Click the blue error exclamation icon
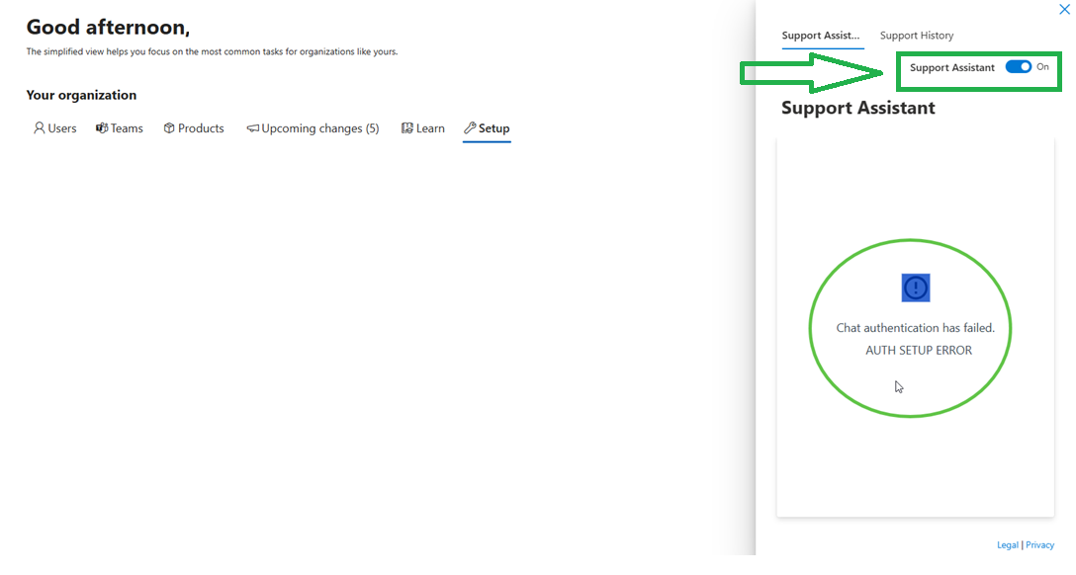The width and height of the screenshot is (1076, 575). (916, 287)
